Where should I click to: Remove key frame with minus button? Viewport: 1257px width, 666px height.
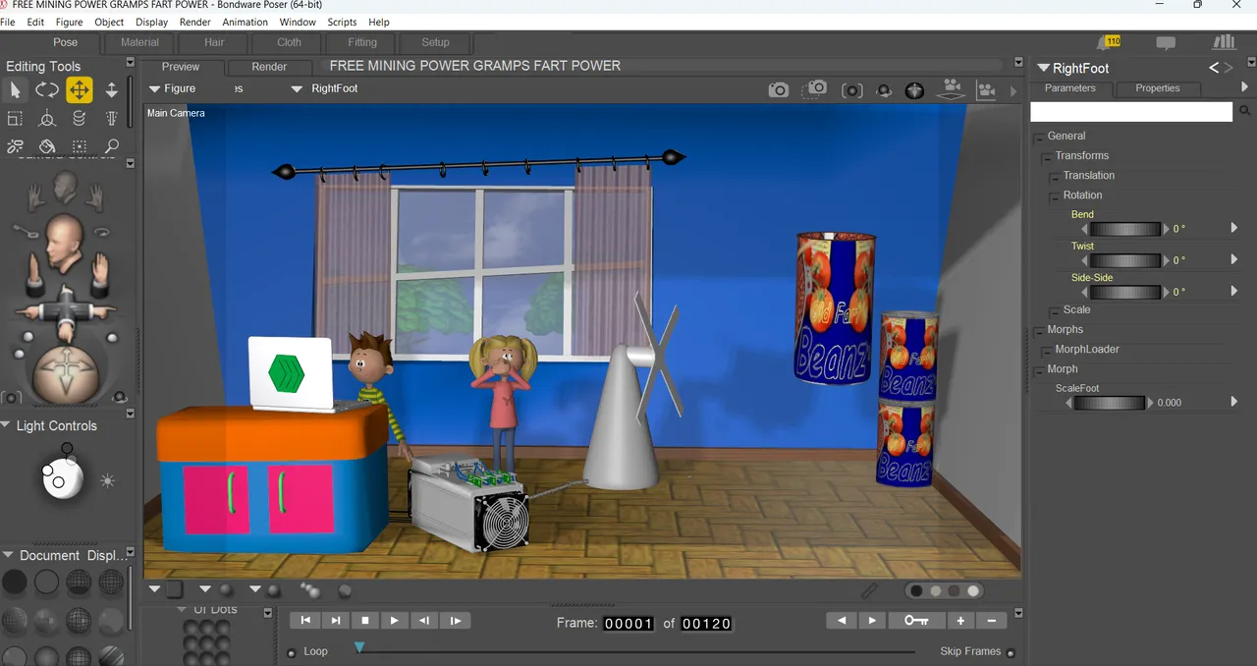(x=991, y=620)
